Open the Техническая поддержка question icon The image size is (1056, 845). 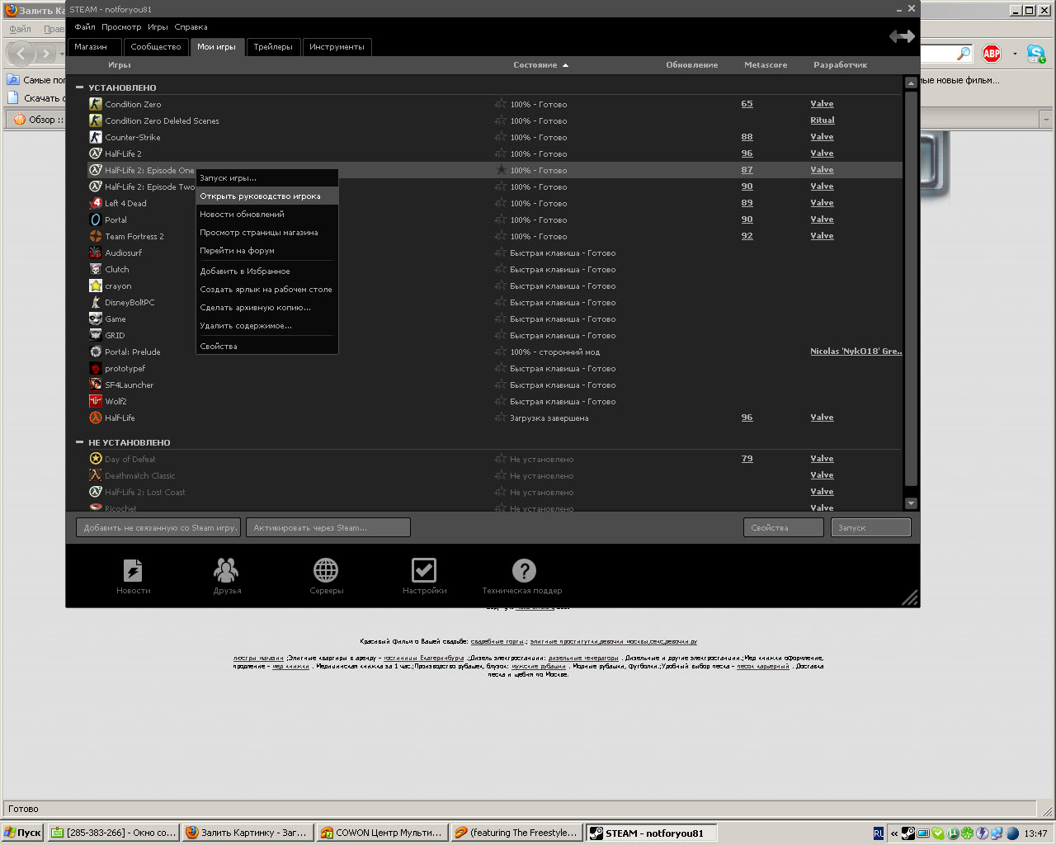524,570
